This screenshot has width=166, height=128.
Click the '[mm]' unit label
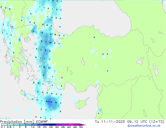(29, 122)
